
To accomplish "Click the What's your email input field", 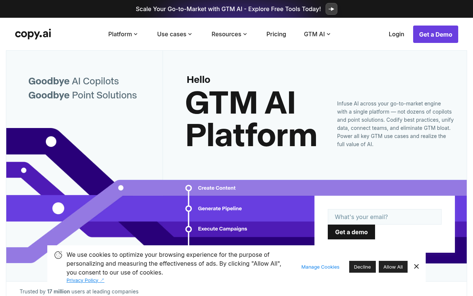I will (x=384, y=216).
